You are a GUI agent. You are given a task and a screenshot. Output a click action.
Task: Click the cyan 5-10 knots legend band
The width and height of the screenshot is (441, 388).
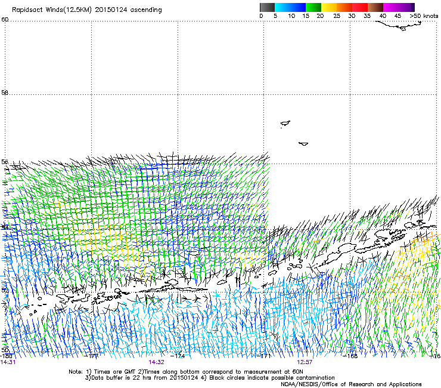282,7
